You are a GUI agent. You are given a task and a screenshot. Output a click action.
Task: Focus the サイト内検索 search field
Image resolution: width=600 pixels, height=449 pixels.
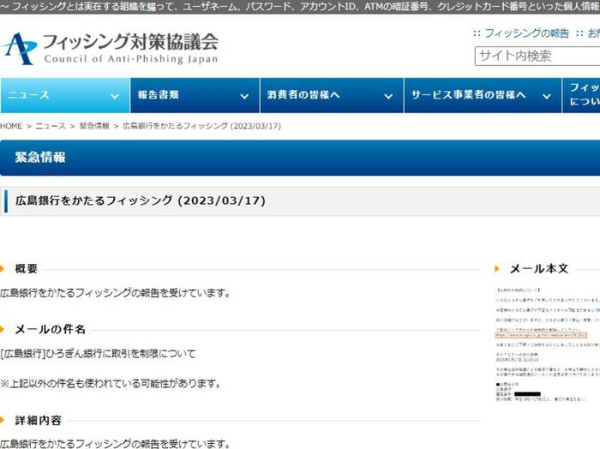click(537, 57)
